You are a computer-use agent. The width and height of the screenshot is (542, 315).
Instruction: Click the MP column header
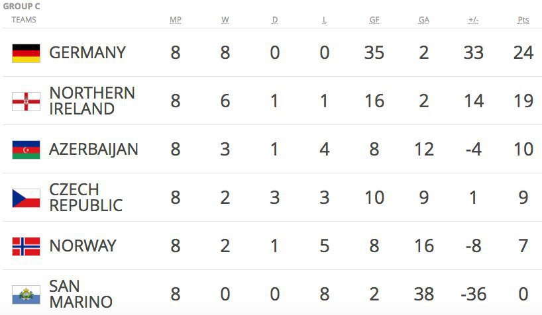tap(175, 20)
